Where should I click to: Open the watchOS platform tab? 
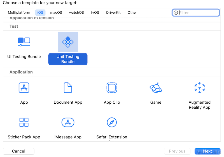76,13
